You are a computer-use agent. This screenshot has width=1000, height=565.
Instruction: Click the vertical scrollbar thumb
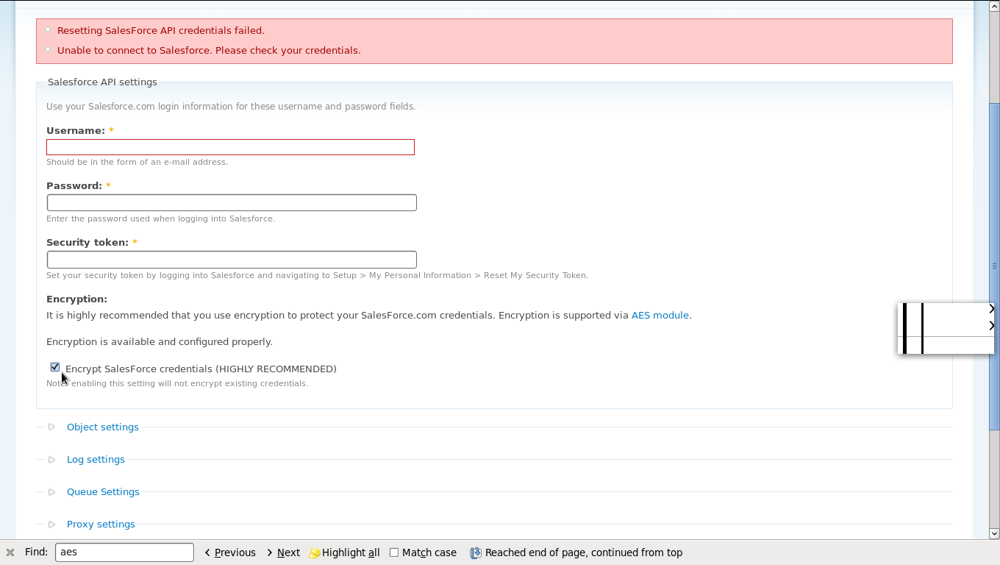coord(994,265)
